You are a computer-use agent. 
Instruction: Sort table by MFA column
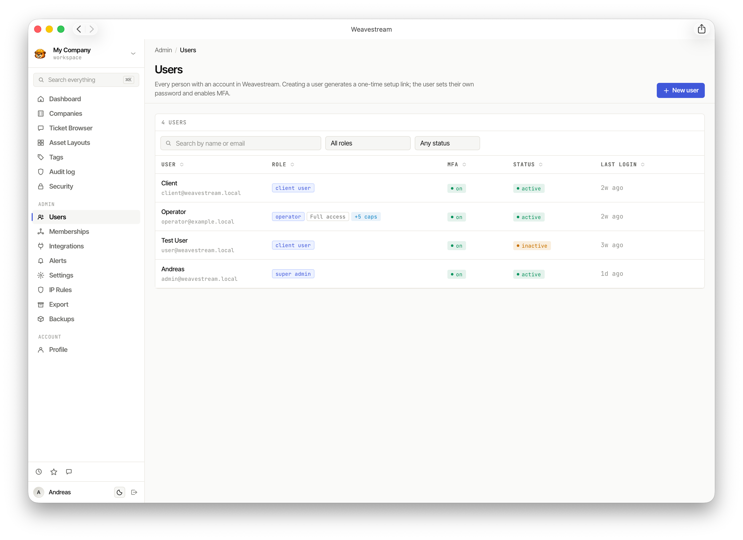(457, 165)
